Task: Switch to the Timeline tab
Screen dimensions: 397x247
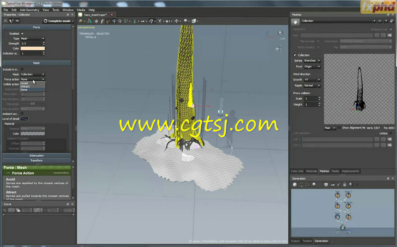Action: [307, 241]
